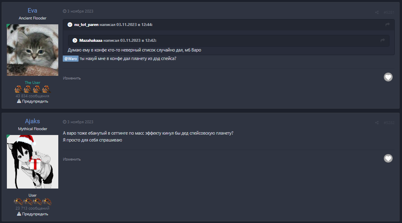Jump to Mazahakaaa's original post via arrow icon
402x223 pixels.
tap(383, 40)
